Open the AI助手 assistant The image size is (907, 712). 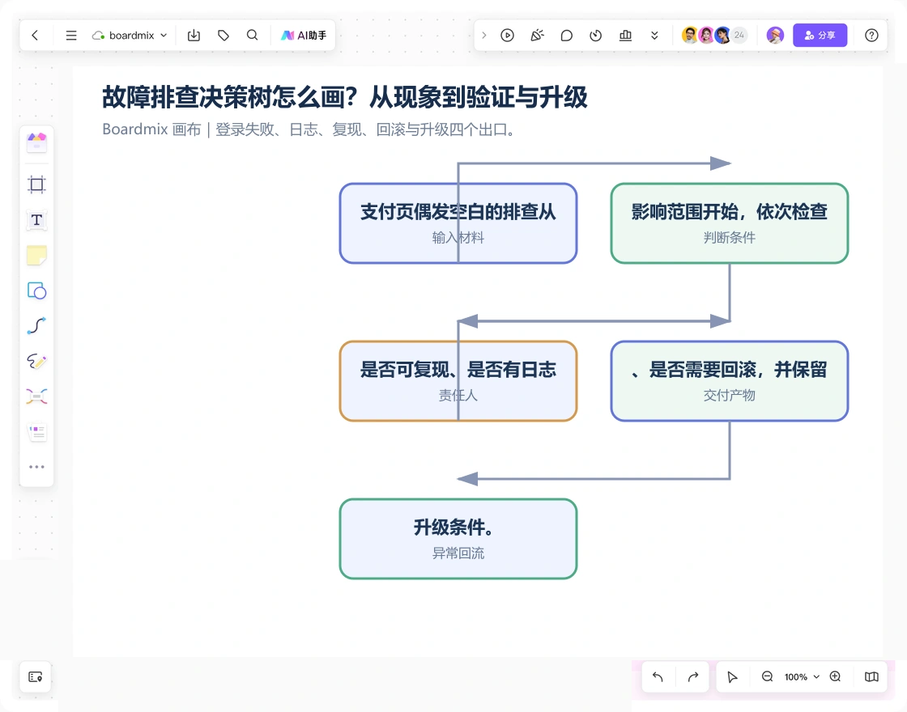(304, 36)
